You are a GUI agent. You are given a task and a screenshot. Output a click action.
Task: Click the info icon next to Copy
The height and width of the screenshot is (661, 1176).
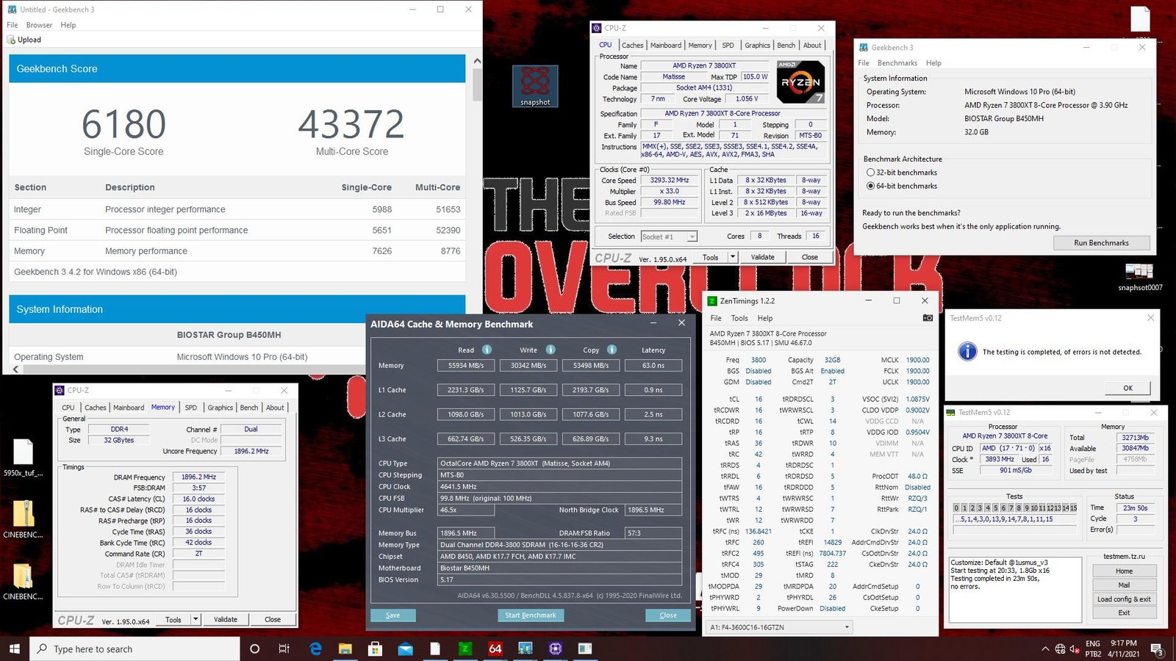(x=612, y=350)
